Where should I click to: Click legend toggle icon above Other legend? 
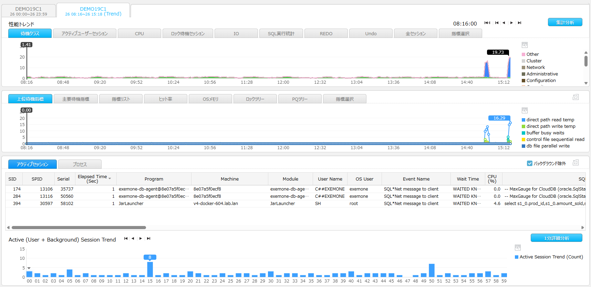pos(525,45)
